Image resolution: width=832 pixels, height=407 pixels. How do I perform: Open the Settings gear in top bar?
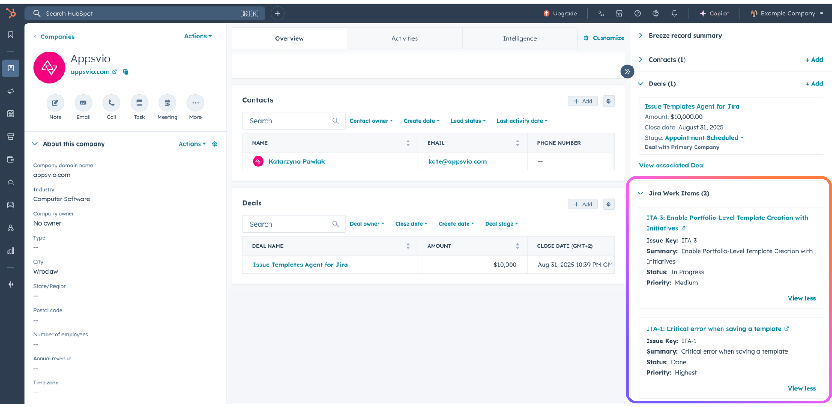(656, 14)
